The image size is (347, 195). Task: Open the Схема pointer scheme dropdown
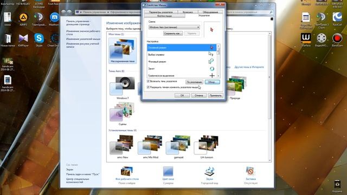click(x=174, y=27)
